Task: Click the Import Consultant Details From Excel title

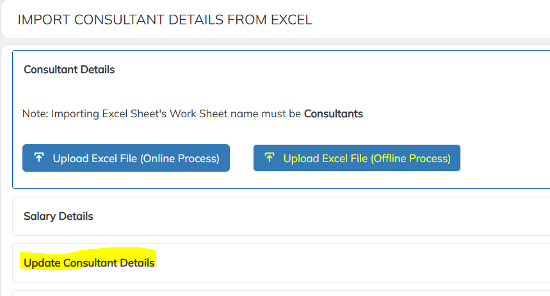Action: (165, 20)
